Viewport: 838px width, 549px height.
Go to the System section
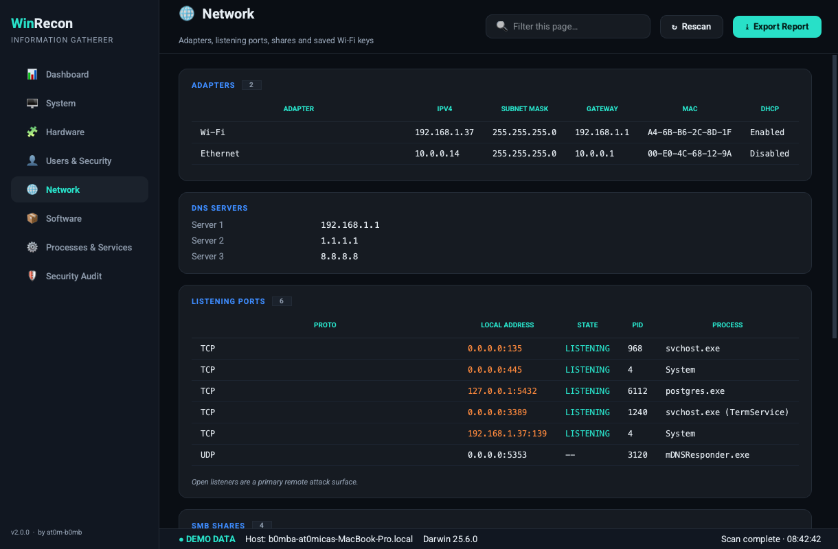point(80,103)
